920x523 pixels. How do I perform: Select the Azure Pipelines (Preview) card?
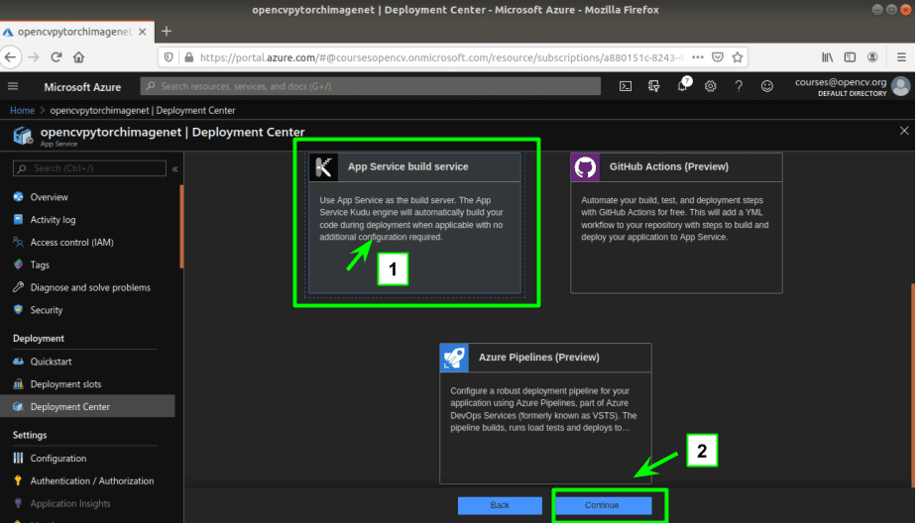pos(545,413)
